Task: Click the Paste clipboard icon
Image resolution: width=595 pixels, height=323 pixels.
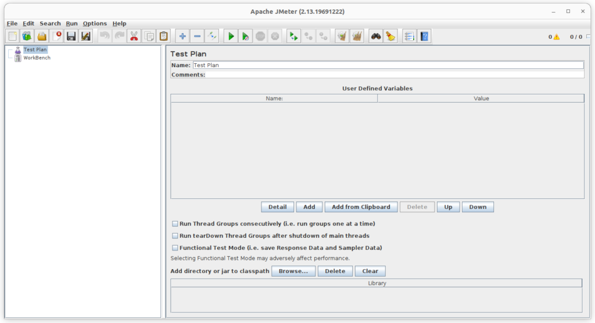Action: (x=163, y=37)
